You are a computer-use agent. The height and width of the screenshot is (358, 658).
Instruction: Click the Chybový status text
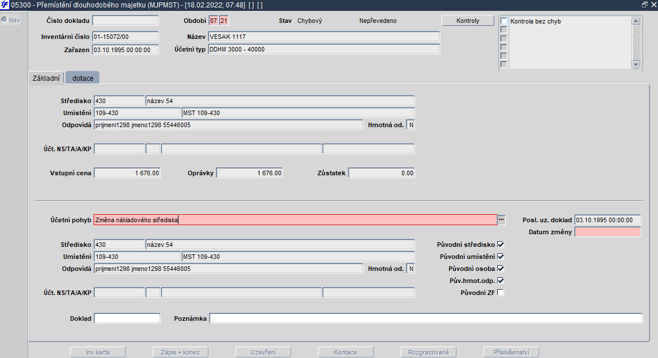coord(309,21)
